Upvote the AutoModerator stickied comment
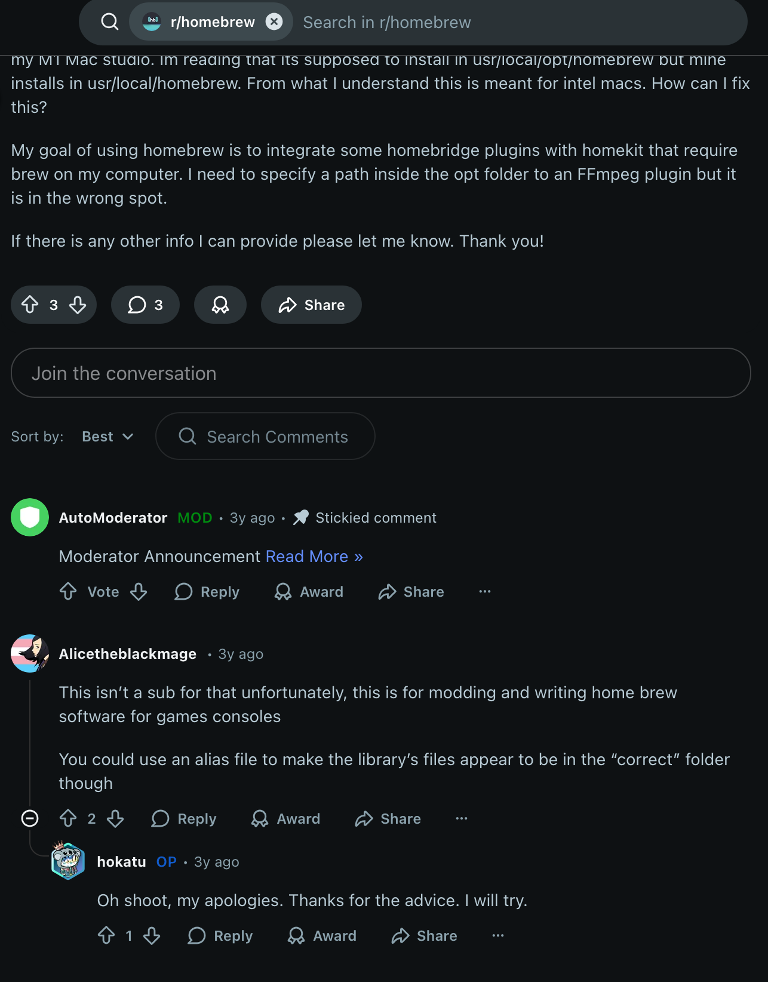Image resolution: width=768 pixels, height=982 pixels. (68, 591)
